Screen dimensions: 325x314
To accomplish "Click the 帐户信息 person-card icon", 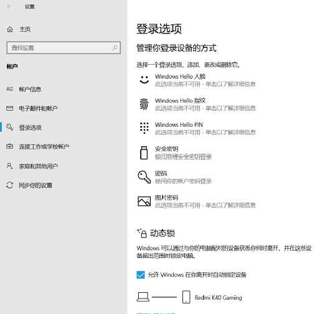I will click(9, 89).
